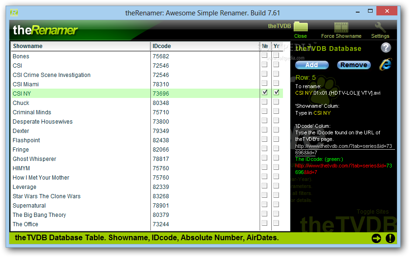The image size is (410, 257).
Task: Select The Big Bang Theory row
Action: tap(147, 215)
